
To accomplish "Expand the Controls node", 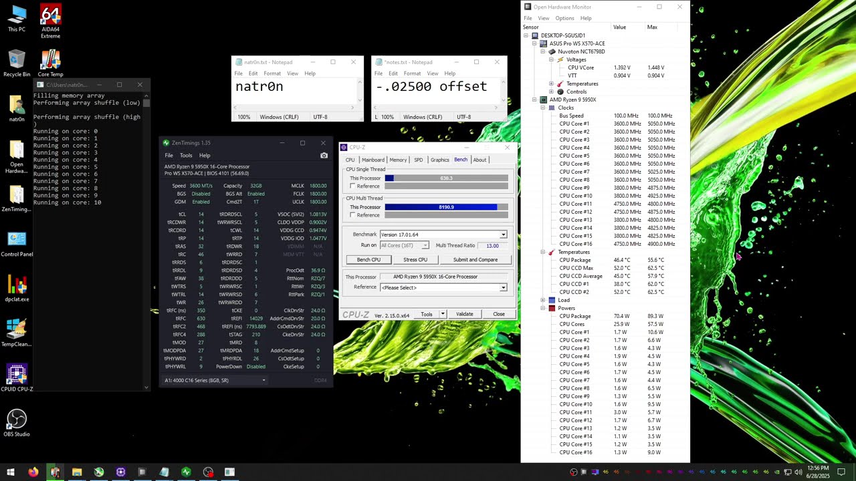I will [551, 92].
